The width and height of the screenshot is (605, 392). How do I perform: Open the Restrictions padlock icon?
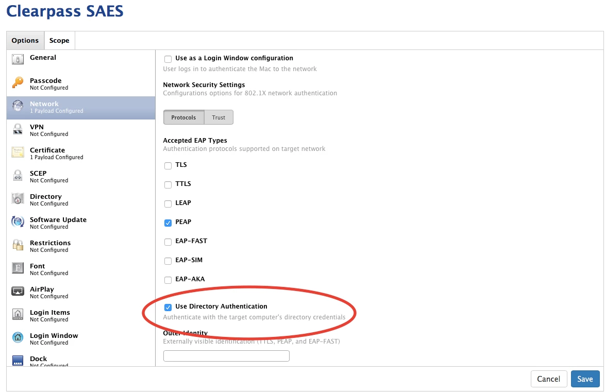18,245
